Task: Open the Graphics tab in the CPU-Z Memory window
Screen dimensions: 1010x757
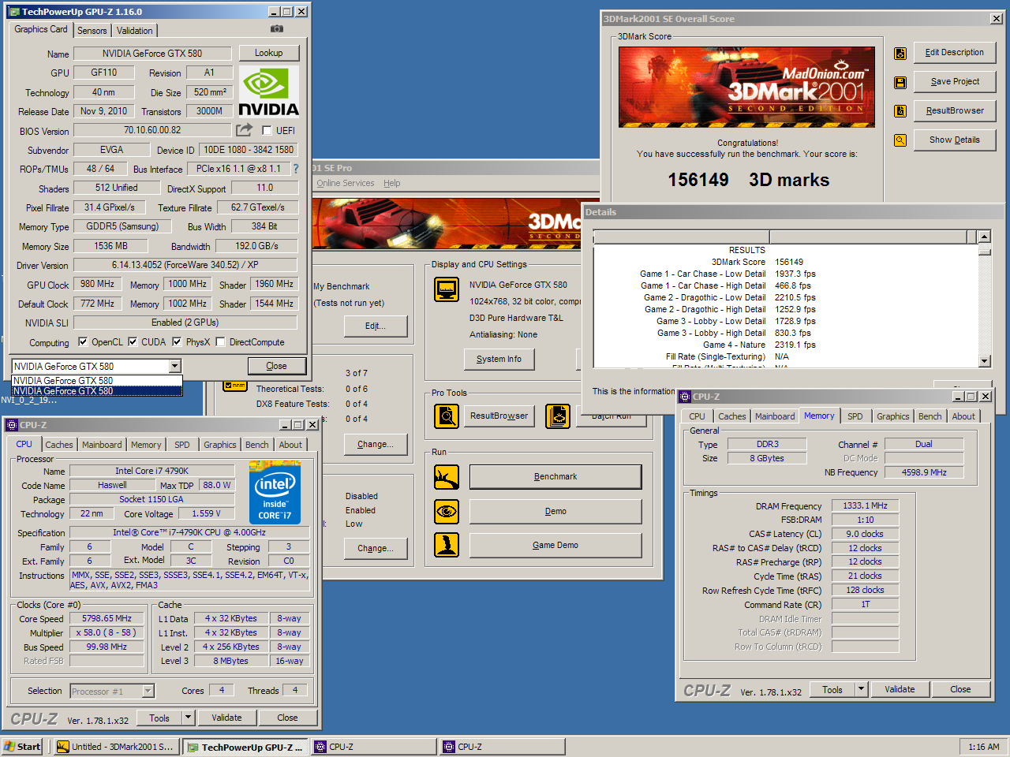Action: (893, 416)
